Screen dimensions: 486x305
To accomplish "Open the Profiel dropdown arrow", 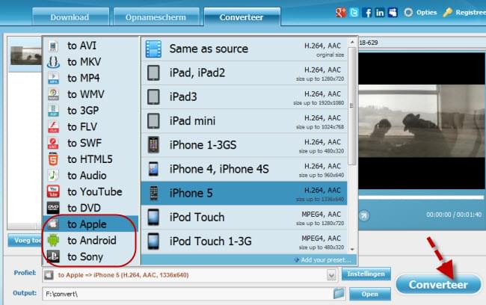I will point(331,275).
